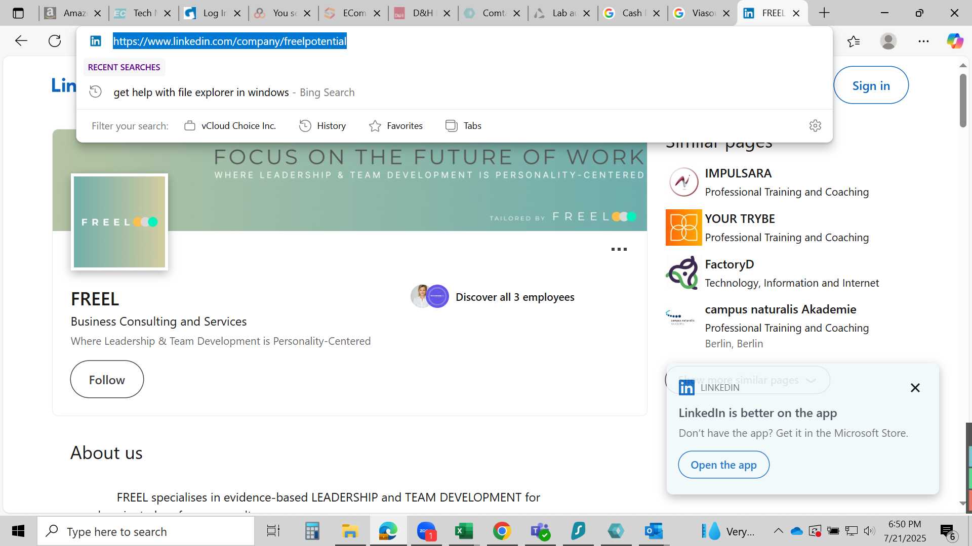The image size is (972, 546).
Task: Open IMPULSARA similar page link
Action: click(x=738, y=173)
